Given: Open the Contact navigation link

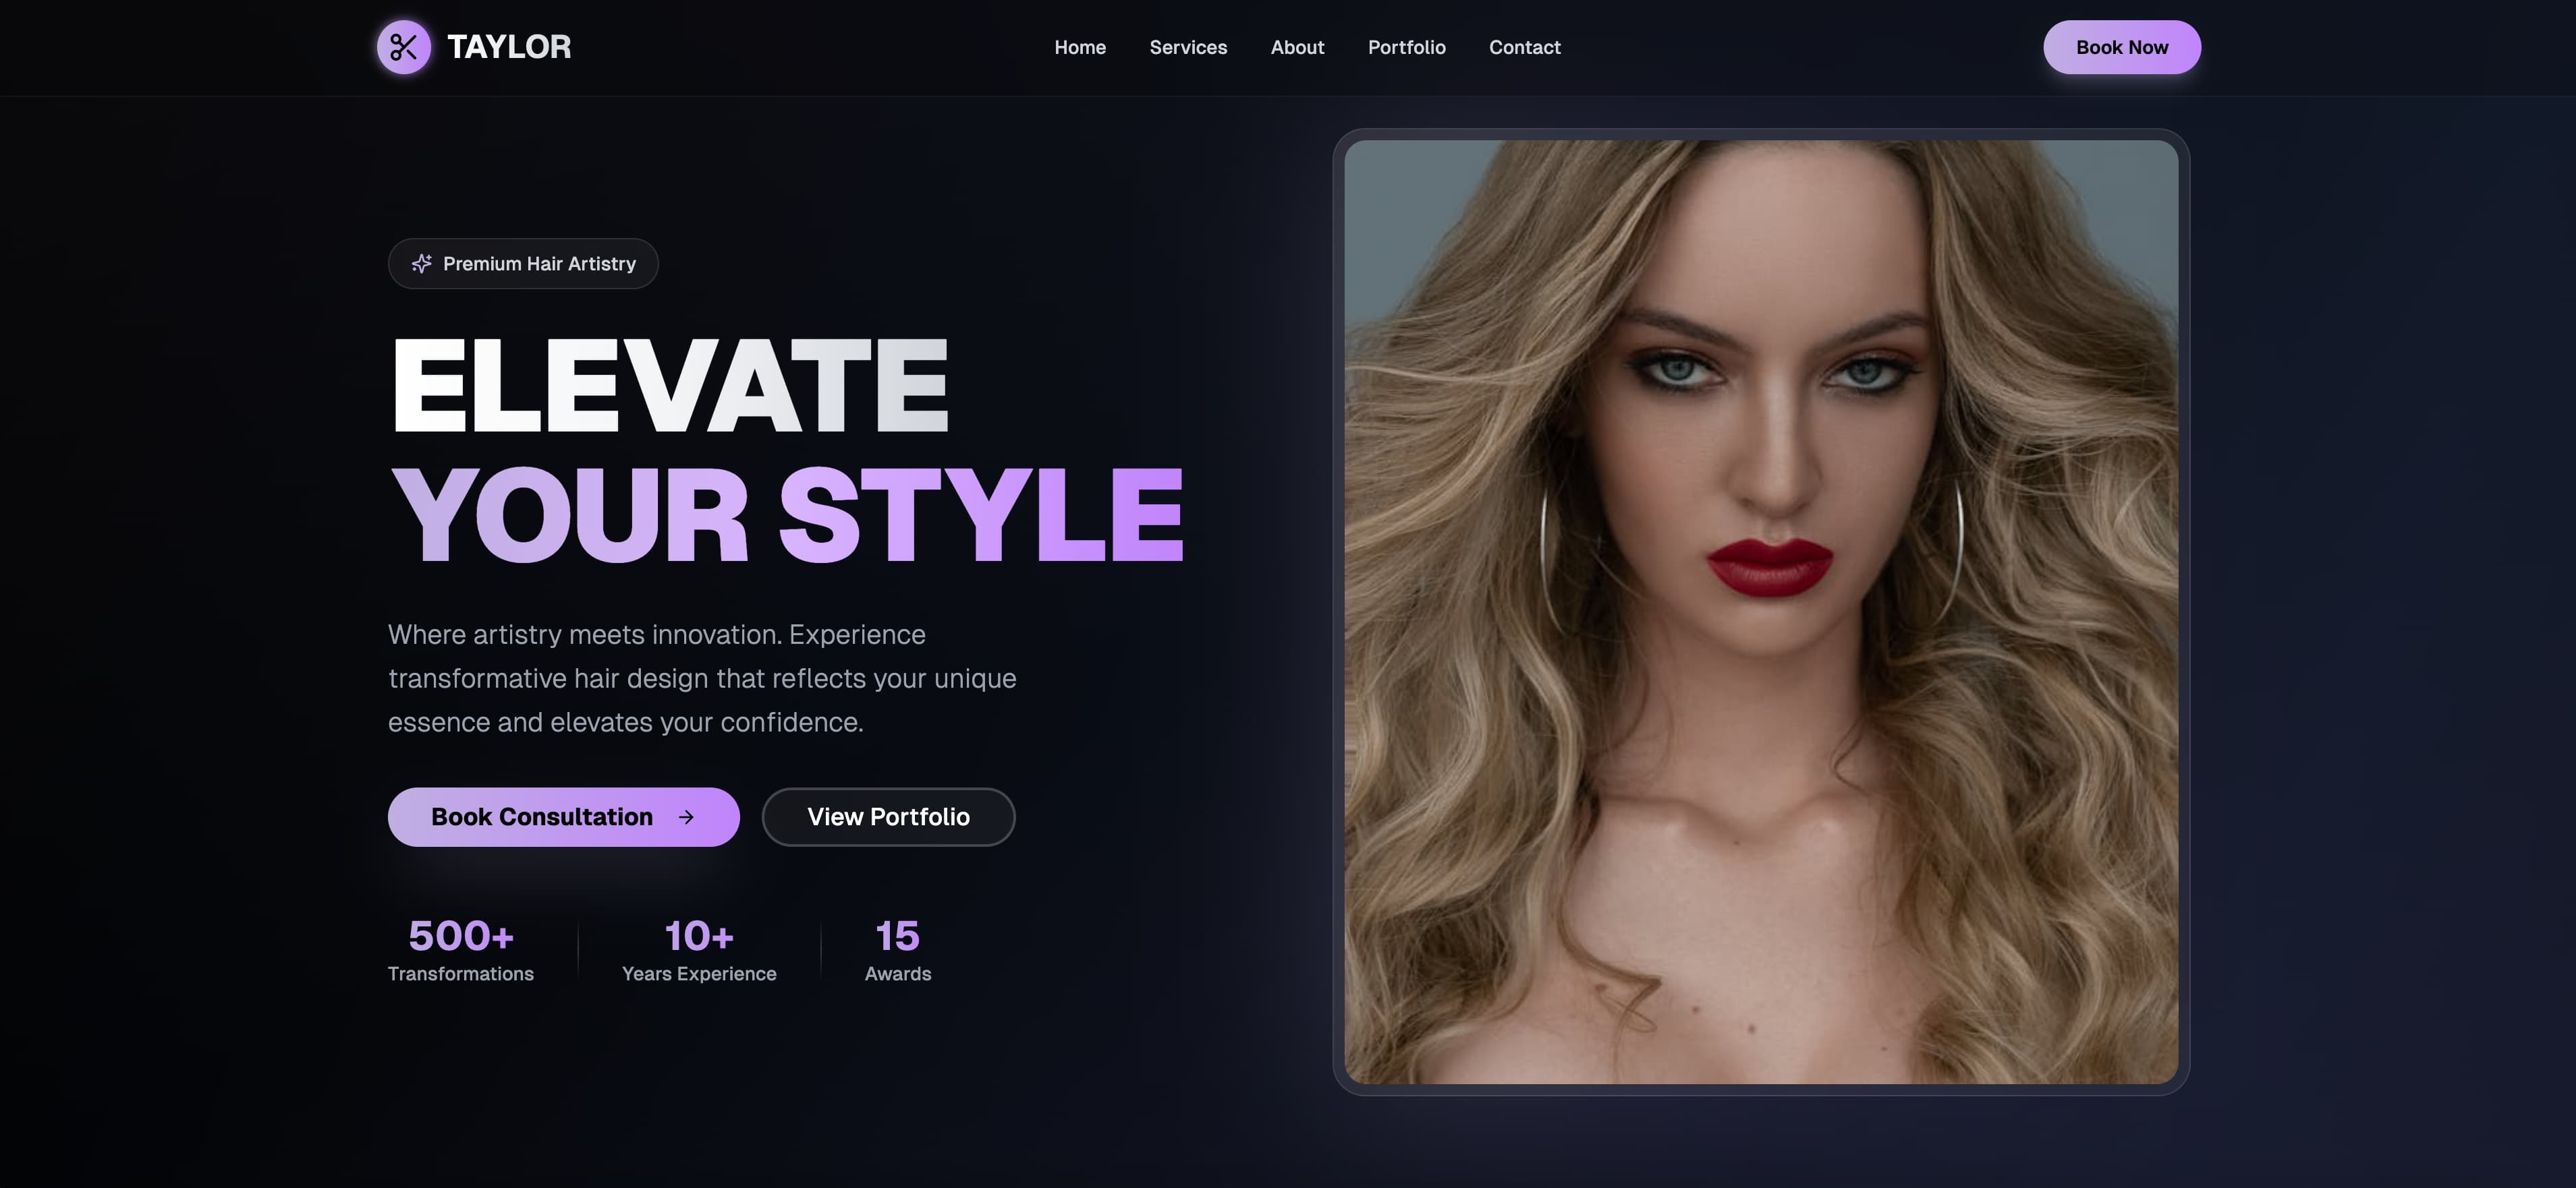Looking at the screenshot, I should pos(1524,47).
